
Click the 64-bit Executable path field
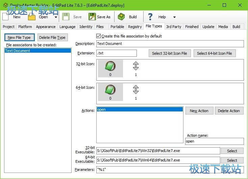point(158,160)
